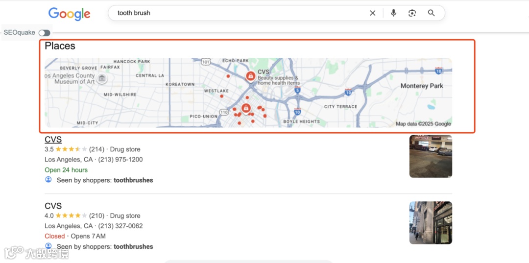Viewport: 529px width, 263px height.
Task: Click the City Terrace map label
Action: coord(340,107)
